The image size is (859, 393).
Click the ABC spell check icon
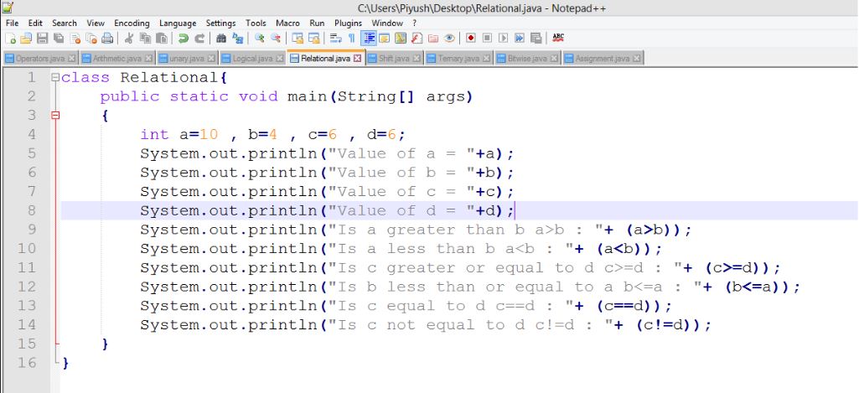tap(557, 39)
